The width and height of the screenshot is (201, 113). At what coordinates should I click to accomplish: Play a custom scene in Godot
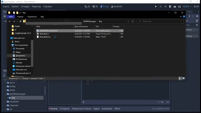[179, 6]
